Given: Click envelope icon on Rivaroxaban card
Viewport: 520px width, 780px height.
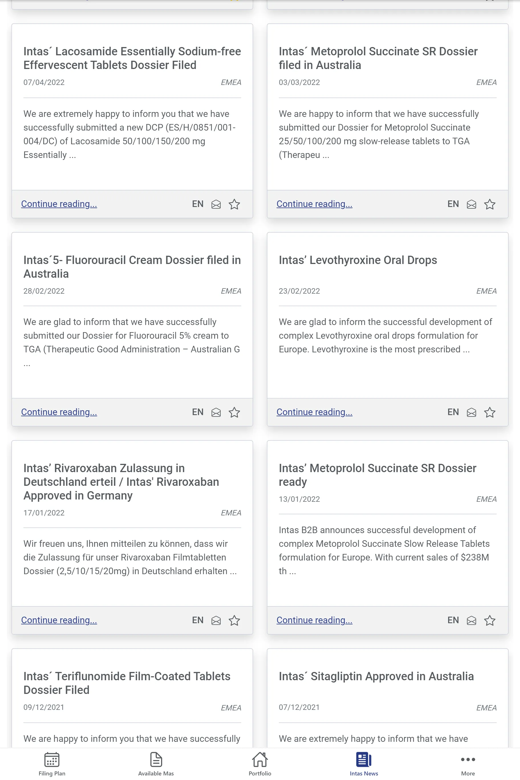Looking at the screenshot, I should 216,620.
